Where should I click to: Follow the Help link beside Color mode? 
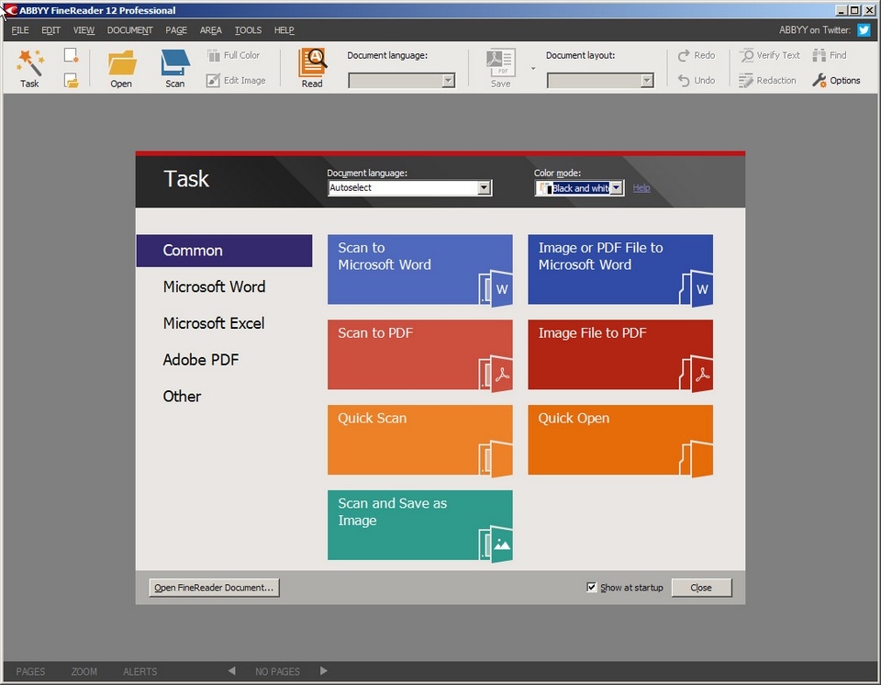641,188
